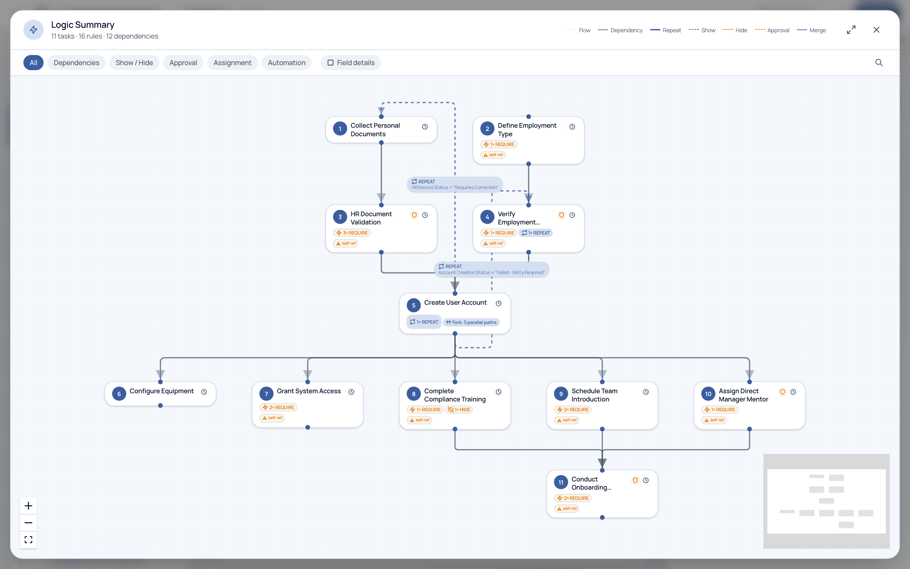910x569 pixels.
Task: Click REPEAT label for HR Record Status condition
Action: [x=455, y=184]
